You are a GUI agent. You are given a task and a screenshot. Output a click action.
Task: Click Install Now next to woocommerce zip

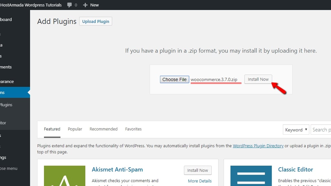(x=258, y=79)
